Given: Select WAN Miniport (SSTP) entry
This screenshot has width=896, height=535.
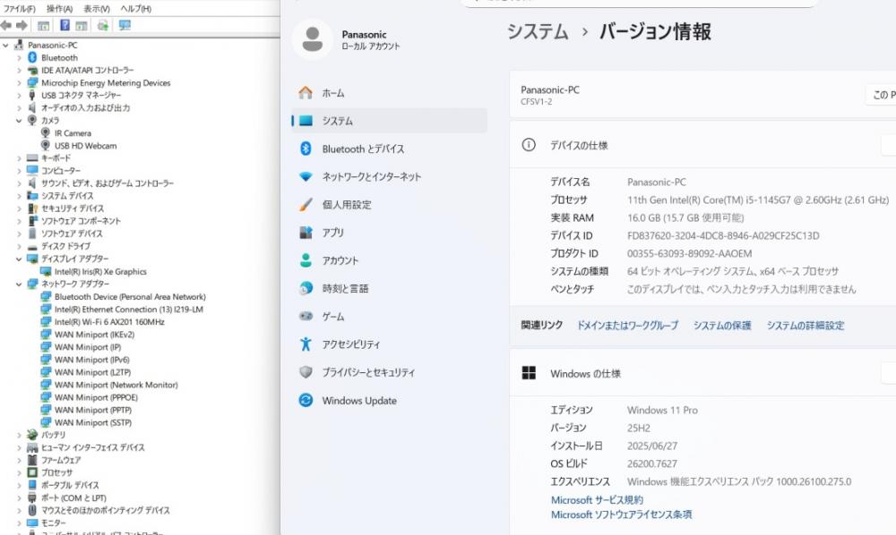Looking at the screenshot, I should coord(93,422).
